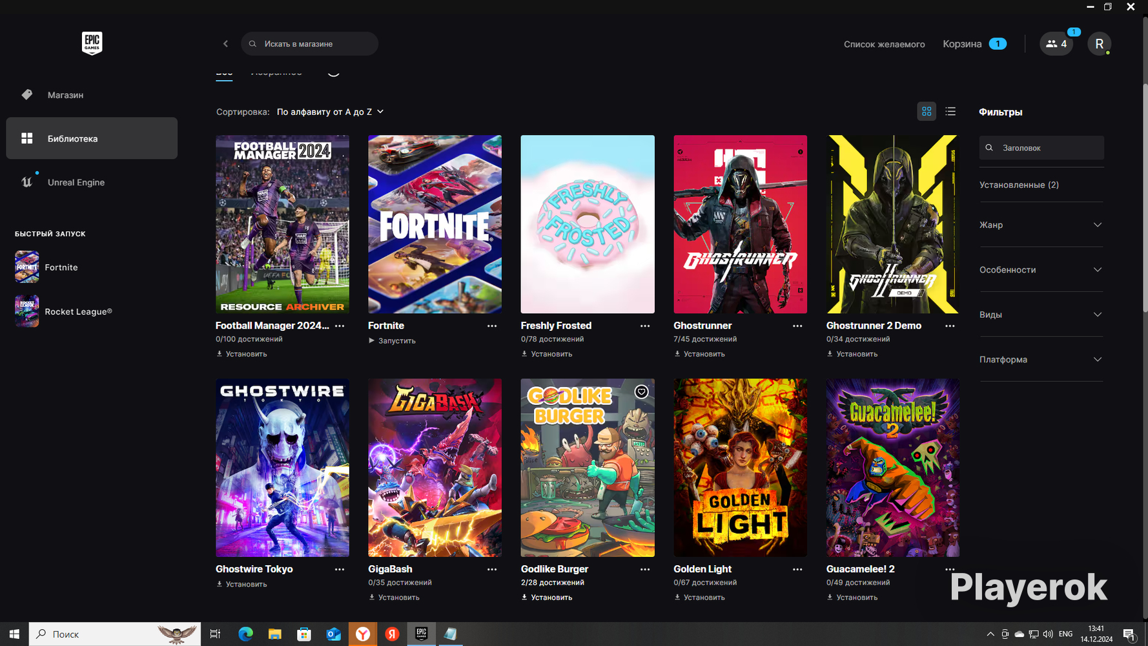The image size is (1148, 646).
Task: Install Guacamelee! 2
Action: coord(852,598)
